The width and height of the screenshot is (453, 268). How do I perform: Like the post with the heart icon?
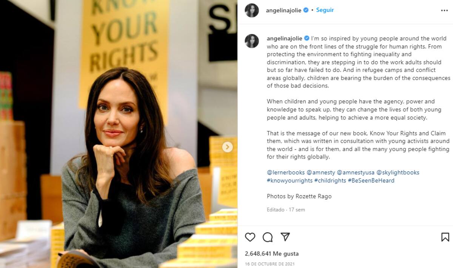250,237
